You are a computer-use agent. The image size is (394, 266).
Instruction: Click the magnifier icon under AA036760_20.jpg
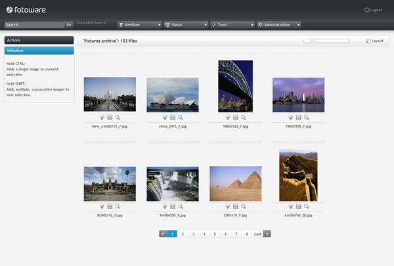tap(306, 206)
